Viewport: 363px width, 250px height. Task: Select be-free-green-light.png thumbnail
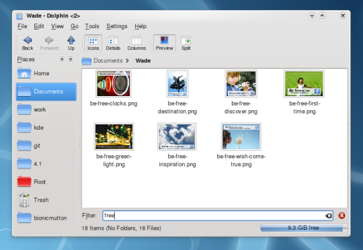click(x=114, y=136)
